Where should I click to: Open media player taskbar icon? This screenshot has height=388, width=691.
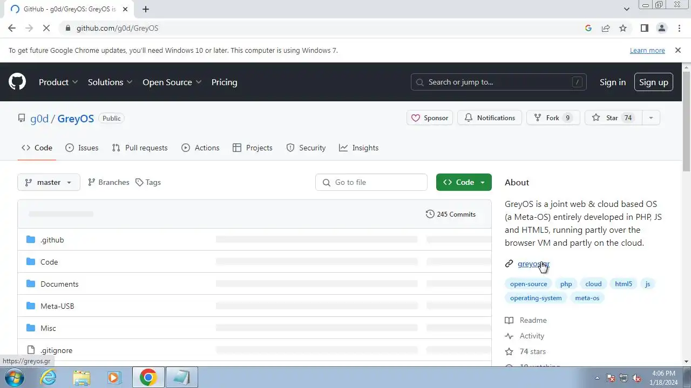[x=114, y=377]
